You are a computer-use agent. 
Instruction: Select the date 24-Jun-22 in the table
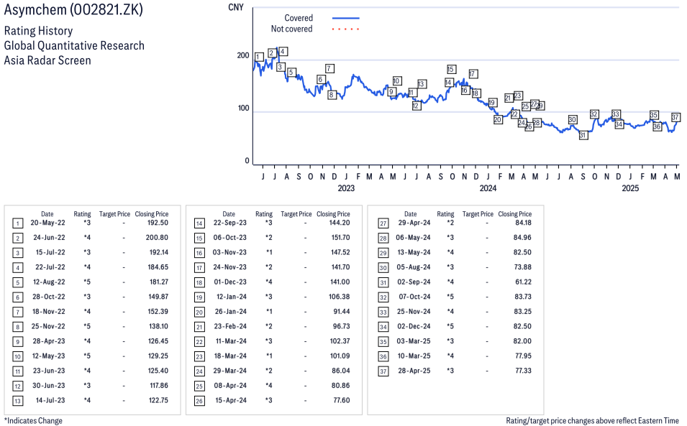click(x=49, y=238)
